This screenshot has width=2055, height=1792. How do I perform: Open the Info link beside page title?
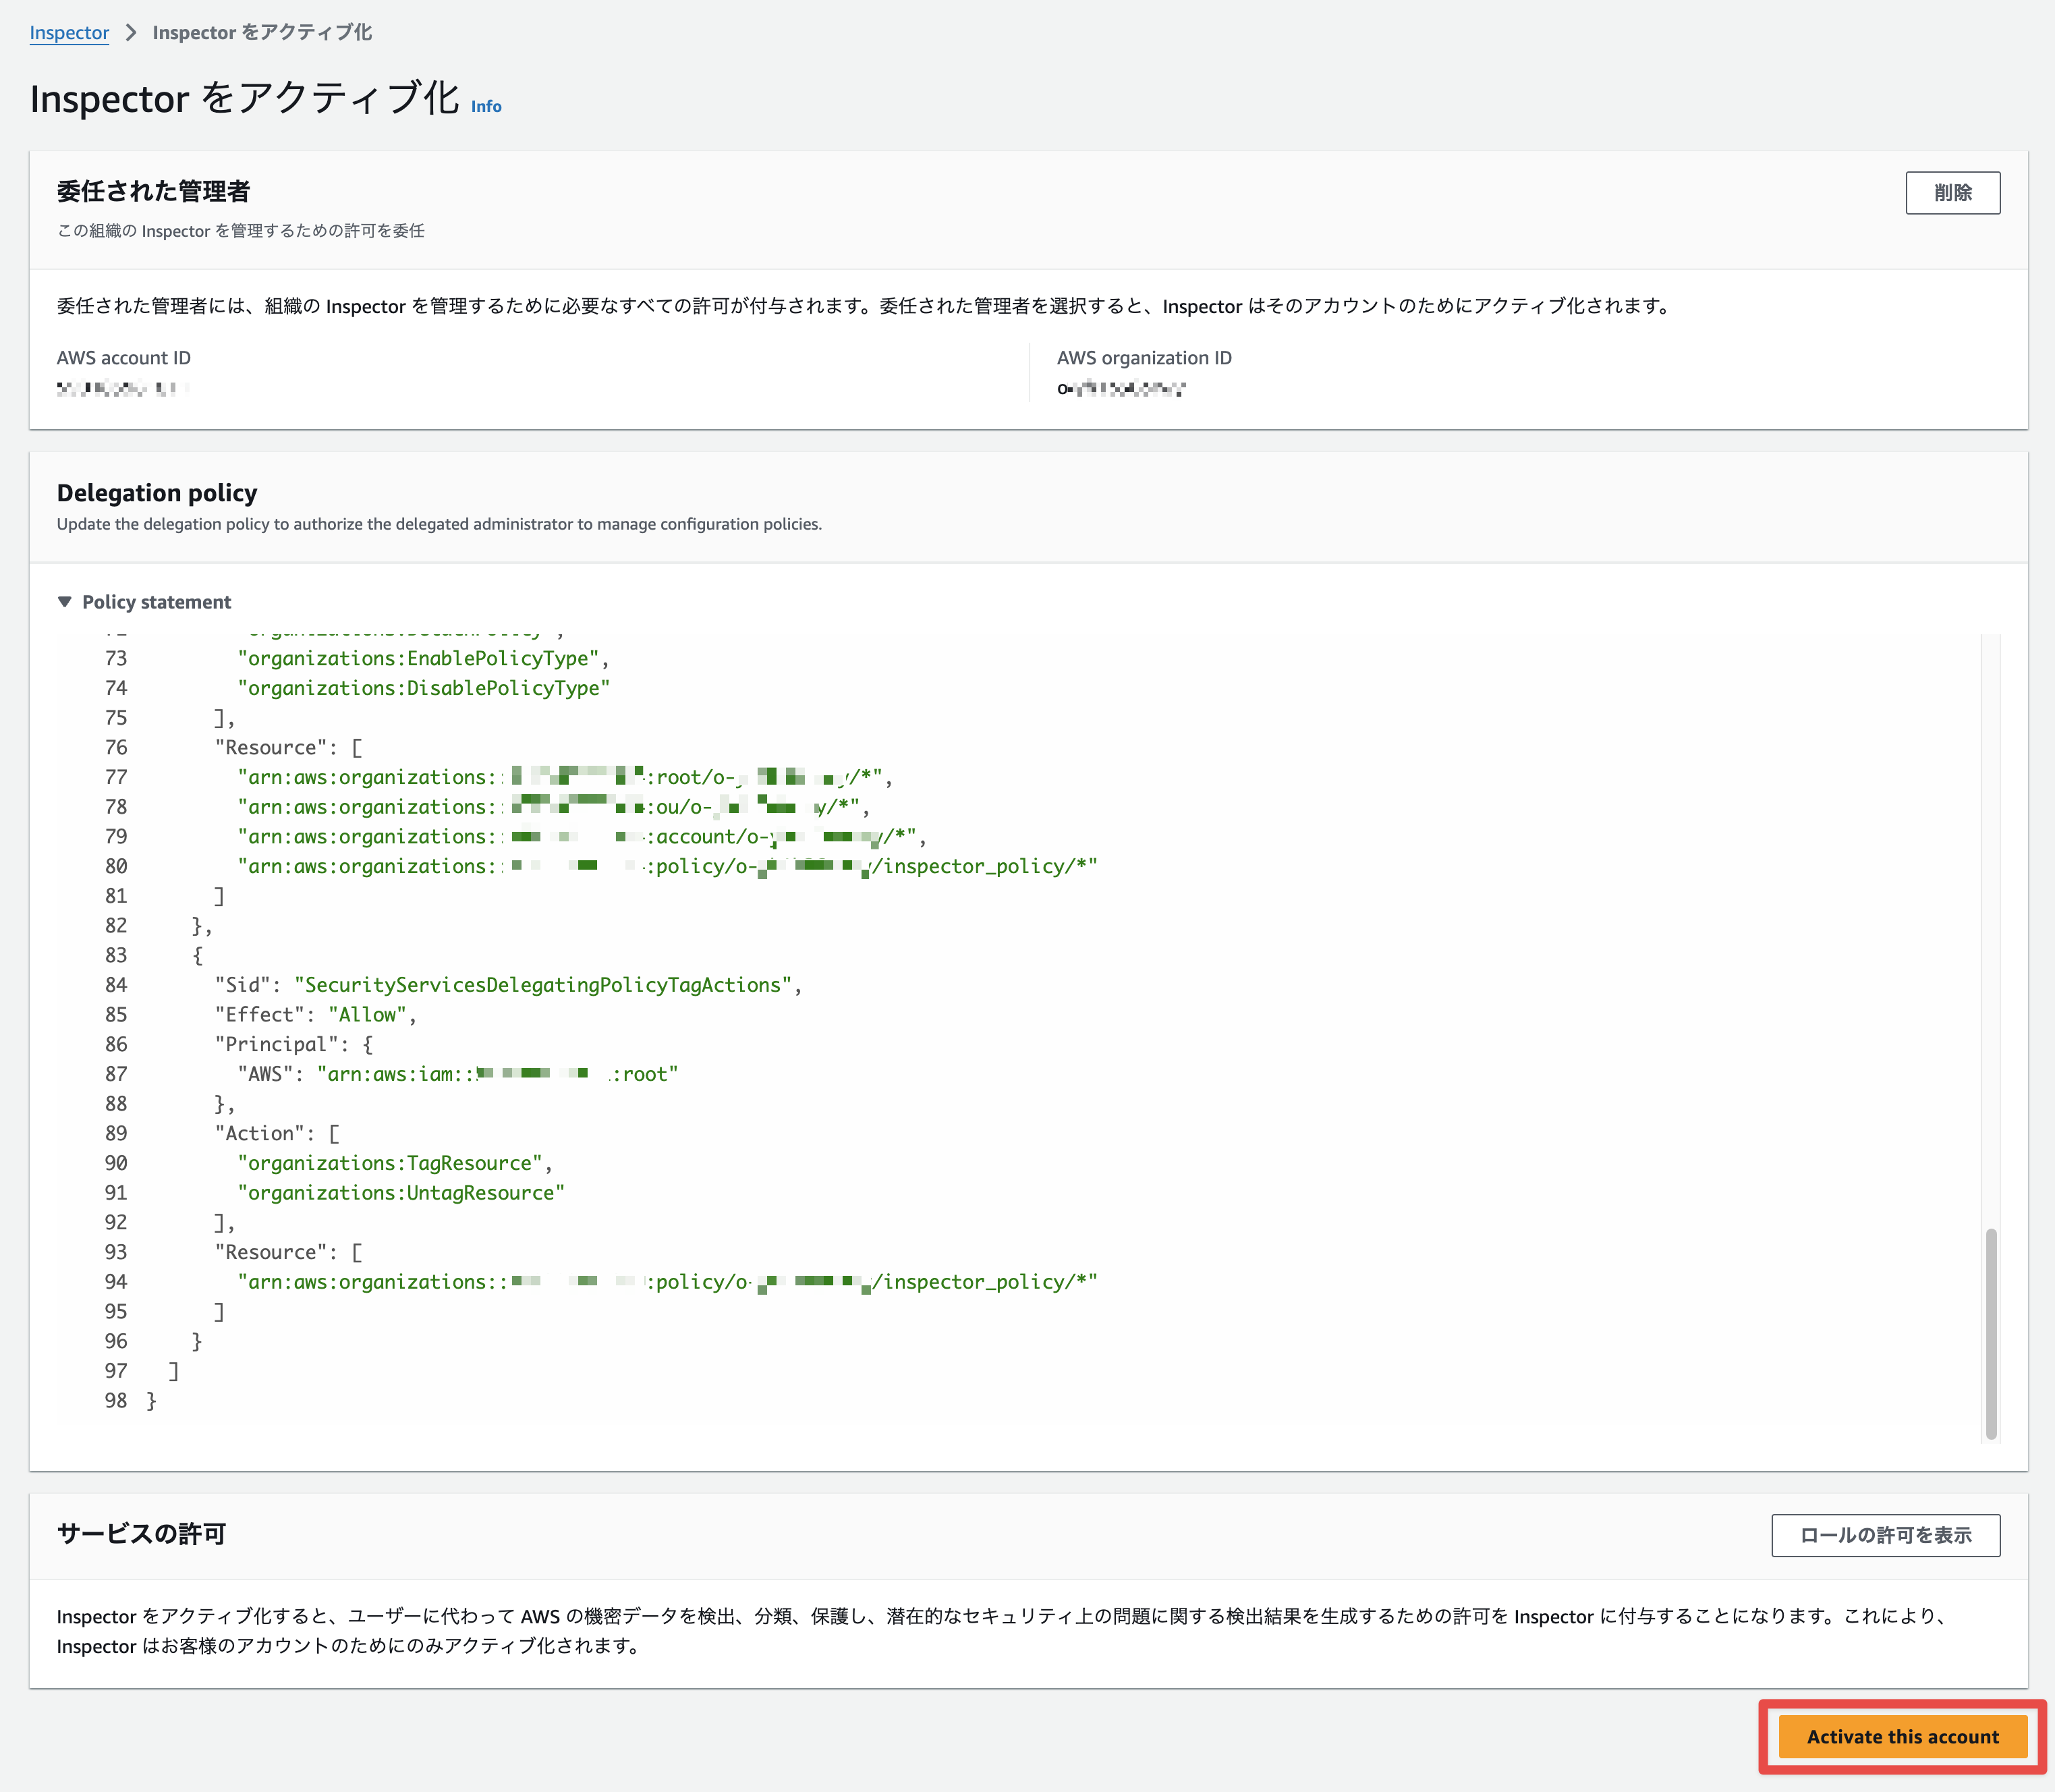click(x=486, y=106)
